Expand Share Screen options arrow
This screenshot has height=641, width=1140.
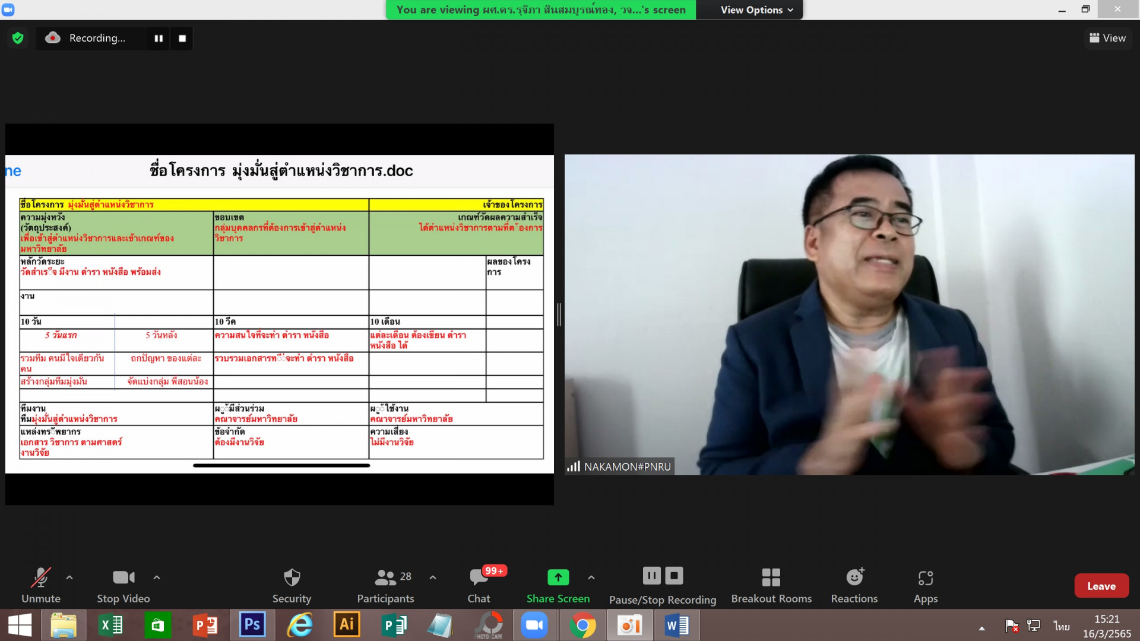591,577
